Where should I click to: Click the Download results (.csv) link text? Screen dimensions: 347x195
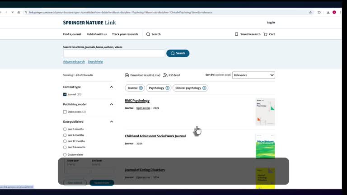[x=145, y=75]
